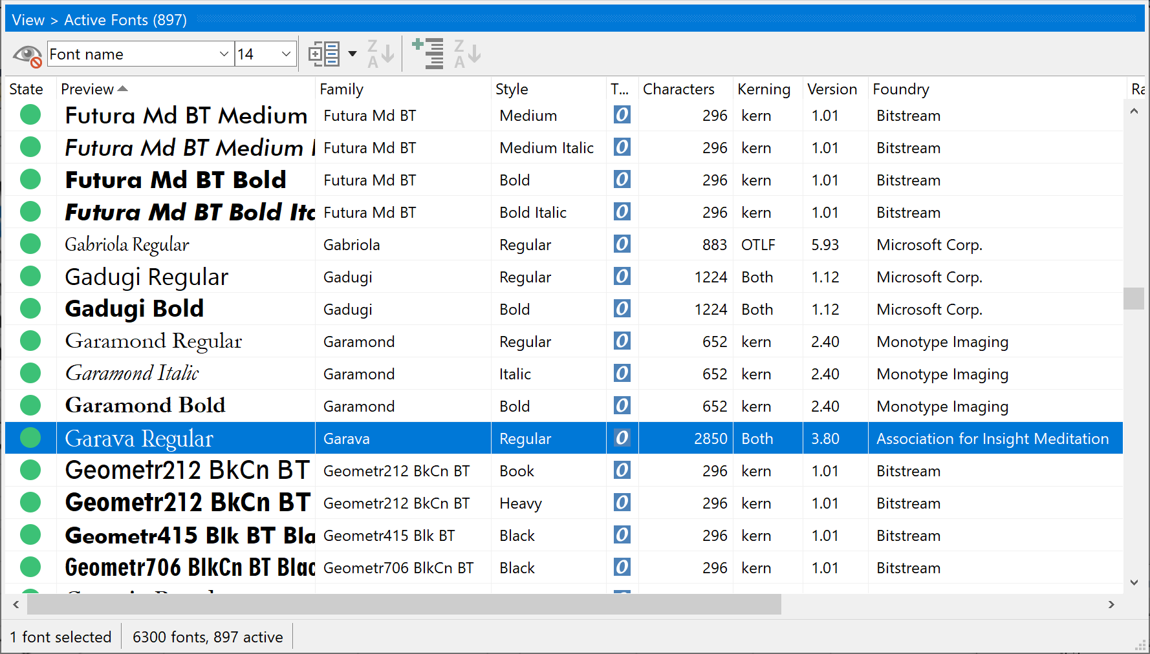This screenshot has width=1150, height=654.
Task: Click OpenType icon in Garamond Italic row
Action: pos(622,374)
